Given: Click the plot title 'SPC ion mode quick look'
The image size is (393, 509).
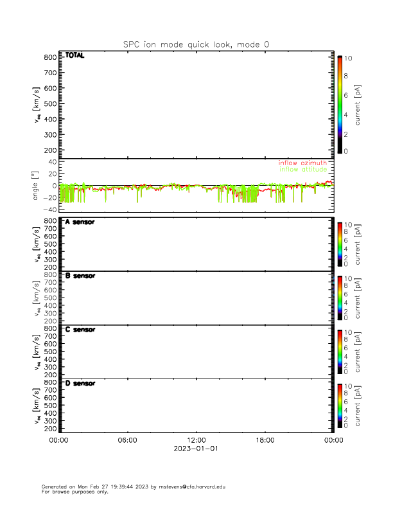Looking at the screenshot, I should pyautogui.click(x=197, y=44).
